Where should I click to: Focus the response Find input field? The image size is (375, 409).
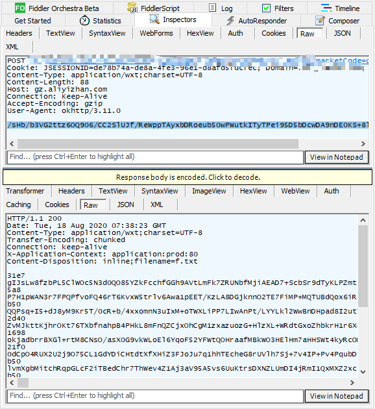coord(155,396)
